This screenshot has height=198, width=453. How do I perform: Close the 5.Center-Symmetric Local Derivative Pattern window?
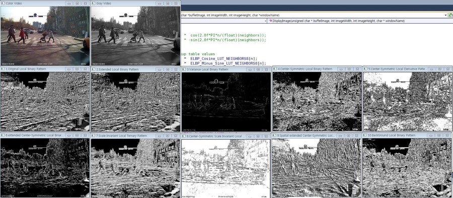[448, 69]
